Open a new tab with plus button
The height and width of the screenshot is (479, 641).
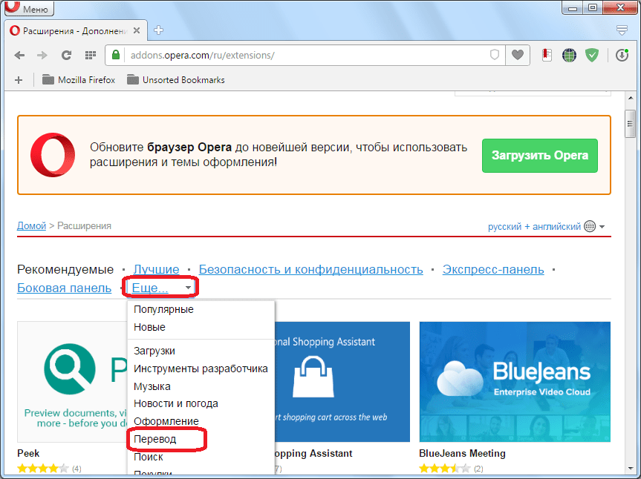(158, 30)
